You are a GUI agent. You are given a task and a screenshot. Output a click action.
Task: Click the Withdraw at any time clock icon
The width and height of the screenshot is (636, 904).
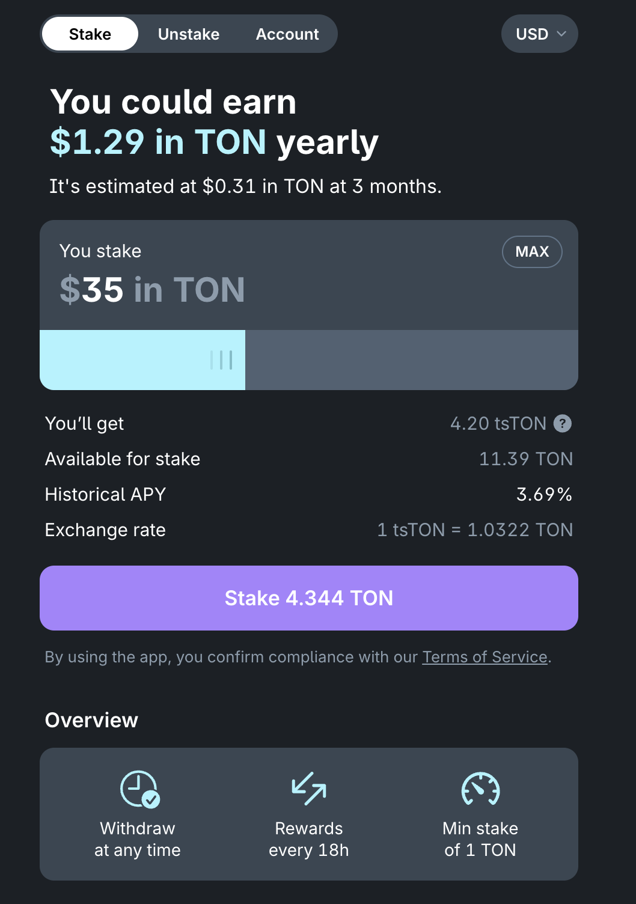[x=139, y=789]
